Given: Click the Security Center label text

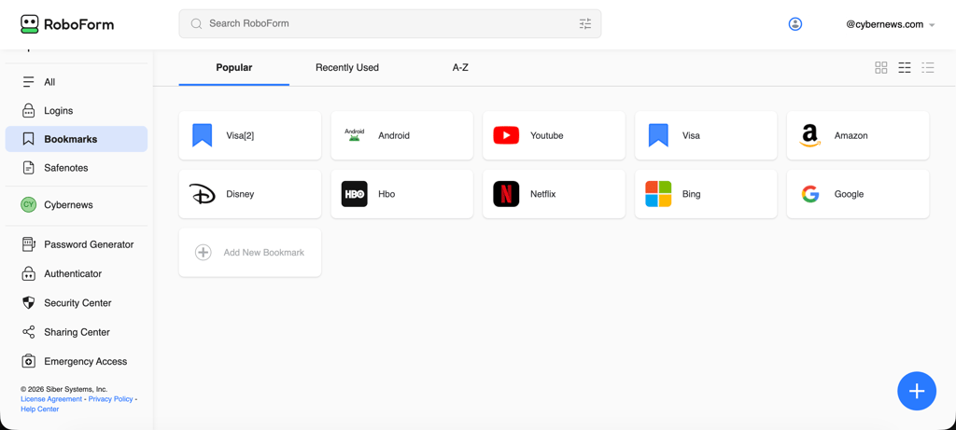Looking at the screenshot, I should click(x=77, y=303).
